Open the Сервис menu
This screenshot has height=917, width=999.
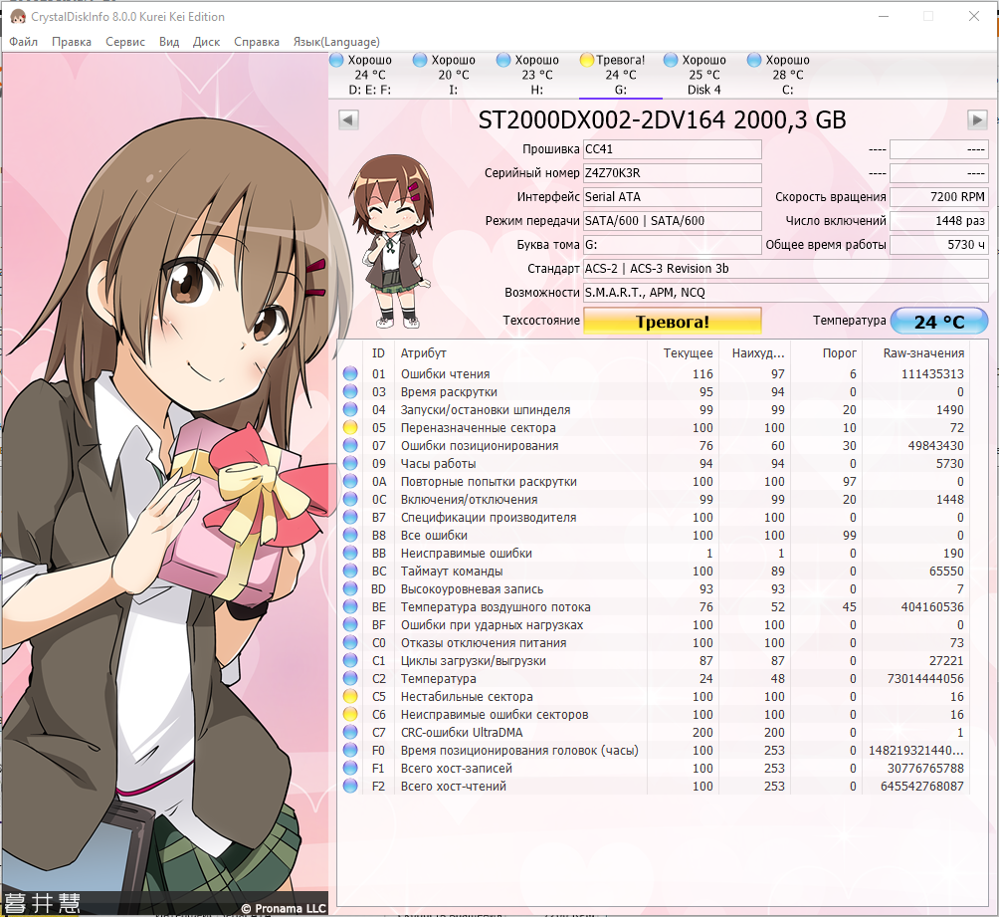125,42
